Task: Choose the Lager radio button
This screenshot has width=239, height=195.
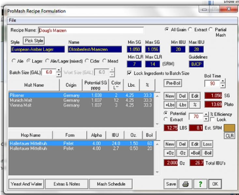Action: (28, 61)
